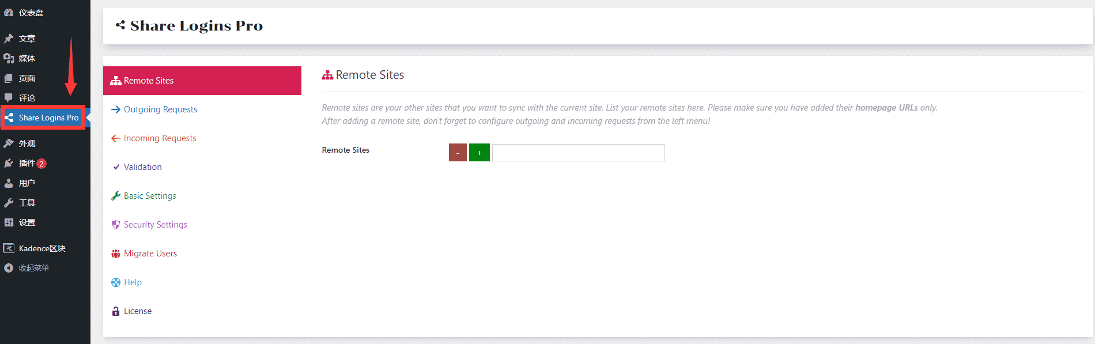1095x344 pixels.
Task: Switch to Incoming Requests tab
Action: pyautogui.click(x=202, y=138)
